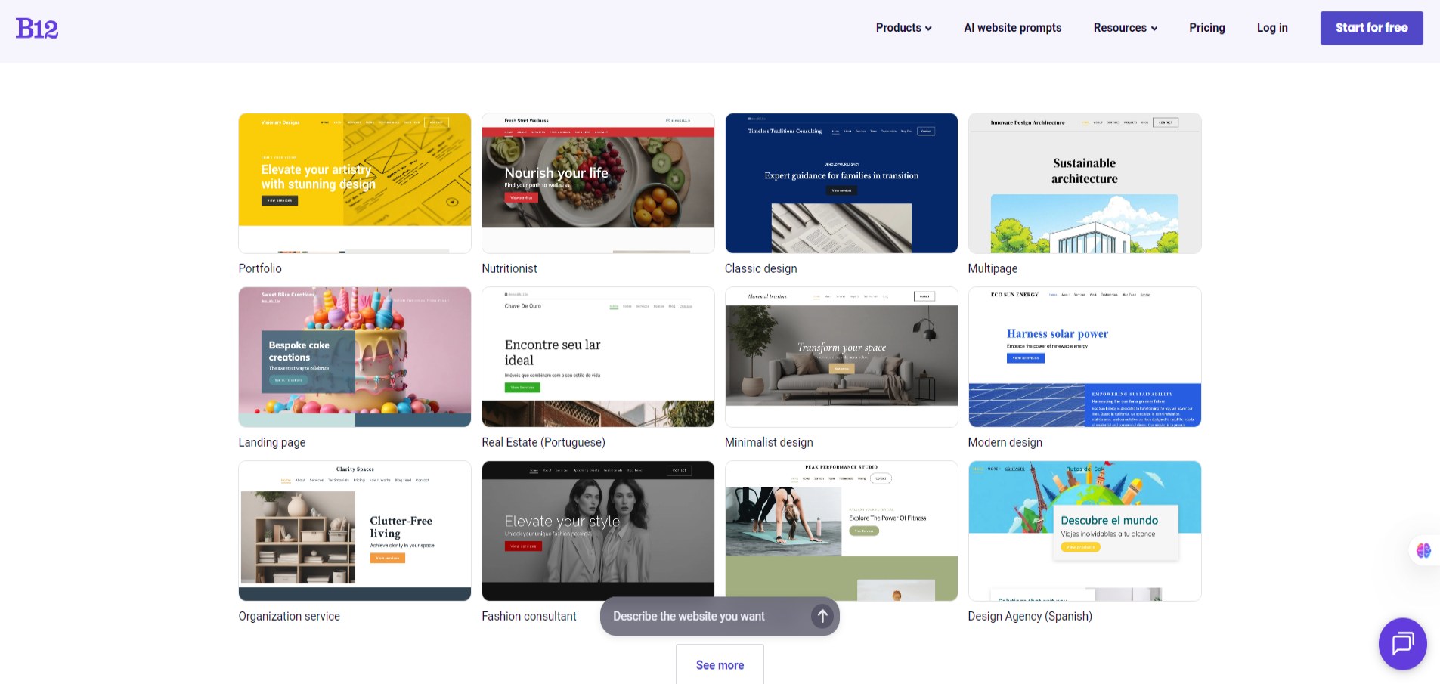
Task: Open the Modern design solar template thumbnail
Action: [1085, 357]
